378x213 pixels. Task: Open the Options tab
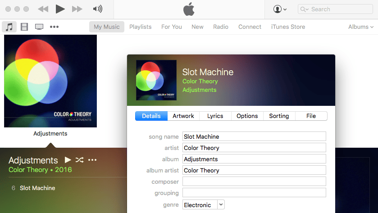[x=247, y=116]
